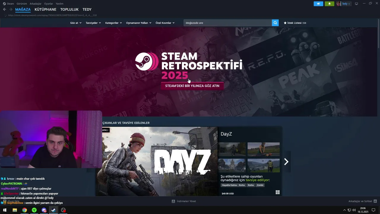Click İndirmeleri Yönet link
Image resolution: width=380 pixels, height=214 pixels.
tap(186, 201)
